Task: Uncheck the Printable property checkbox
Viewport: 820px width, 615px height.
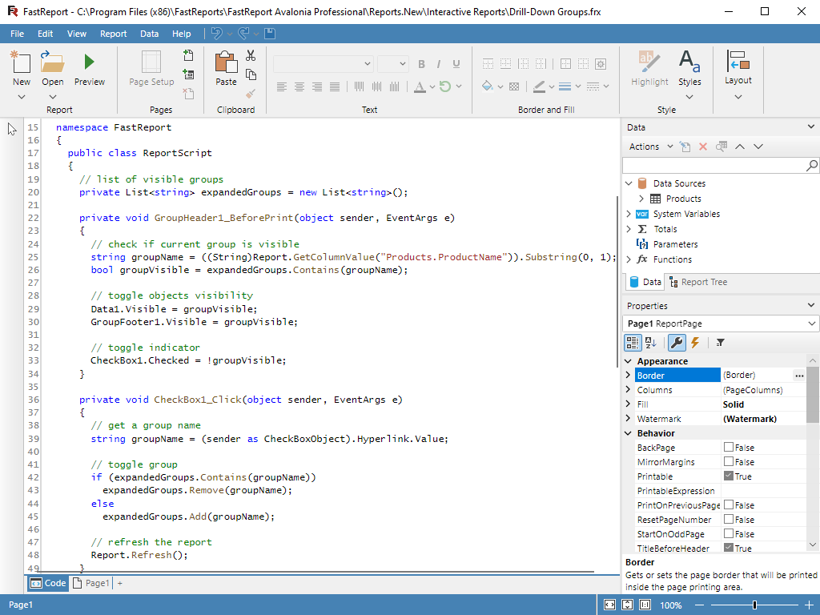Action: click(729, 476)
